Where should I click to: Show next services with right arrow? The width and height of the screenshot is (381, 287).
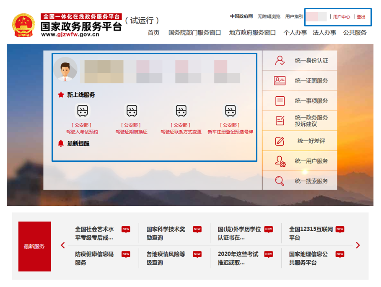coord(358,245)
